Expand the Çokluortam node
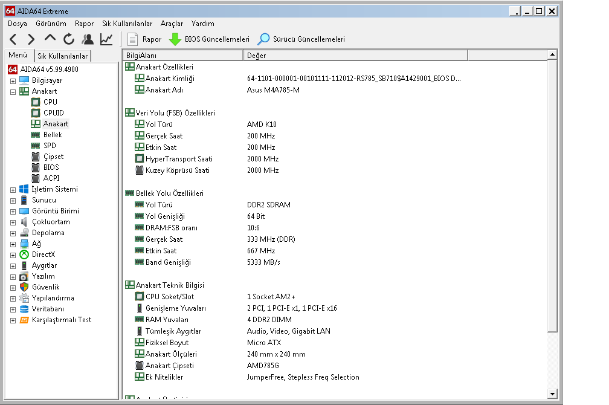The width and height of the screenshot is (609, 405). 13,222
